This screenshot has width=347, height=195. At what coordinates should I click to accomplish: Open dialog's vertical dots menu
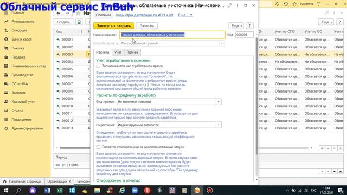[x=237, y=5]
